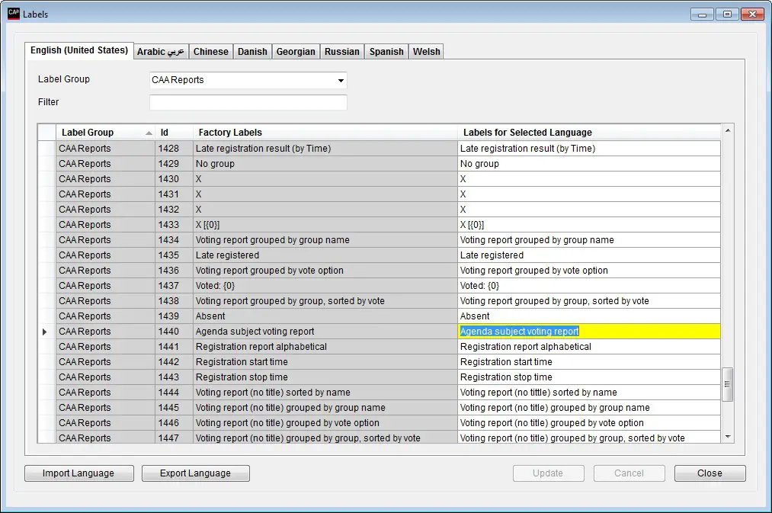The image size is (772, 513).
Task: Switch to the Arabic language tab
Action: [x=161, y=51]
